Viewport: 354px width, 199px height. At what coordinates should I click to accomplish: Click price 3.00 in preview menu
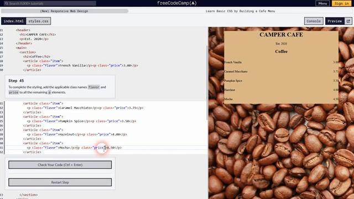pyautogui.click(x=336, y=62)
